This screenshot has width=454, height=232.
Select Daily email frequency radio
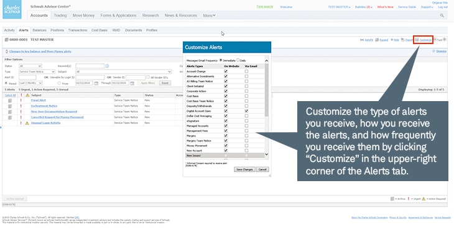click(x=238, y=60)
